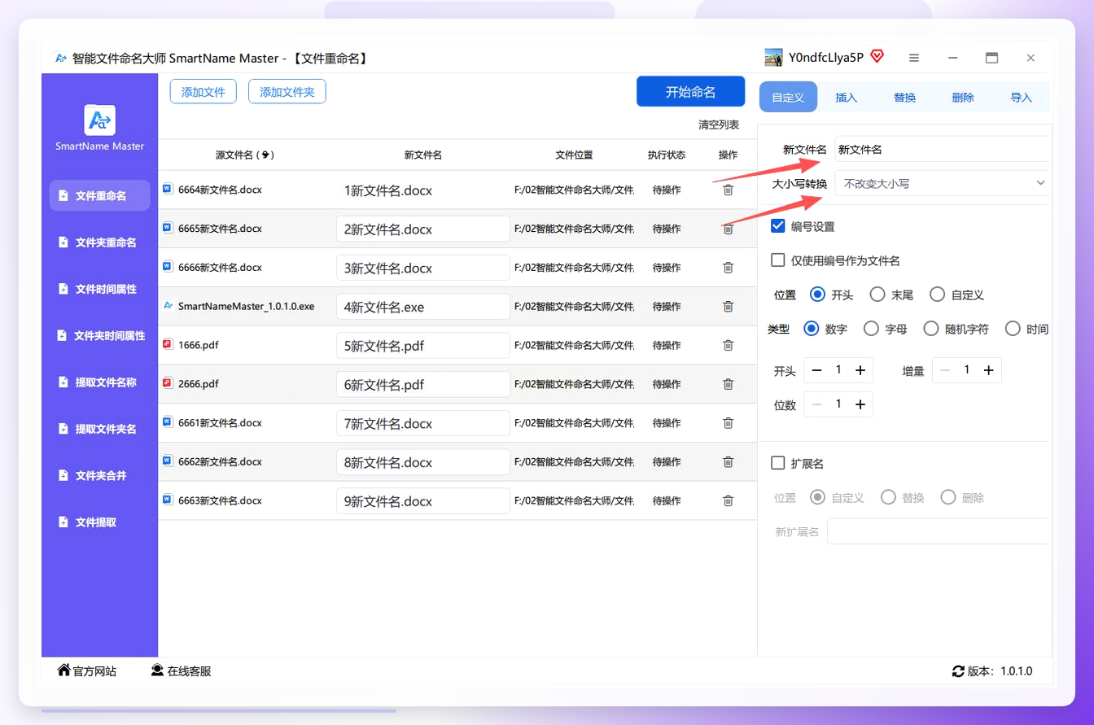Image resolution: width=1094 pixels, height=725 pixels.
Task: Open 文件夹时间属性 in the sidebar
Action: click(x=99, y=335)
